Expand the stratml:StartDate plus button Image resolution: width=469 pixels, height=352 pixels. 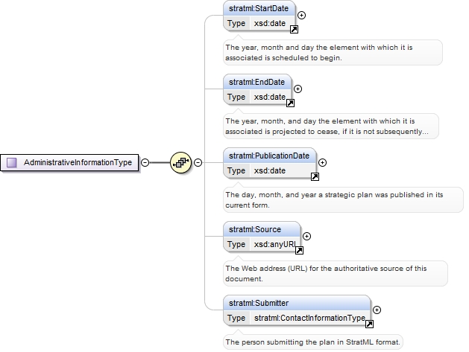tap(301, 15)
